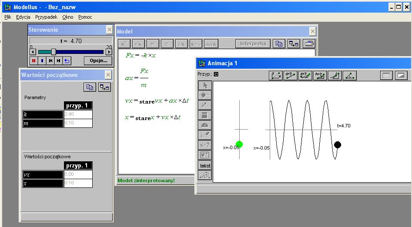This screenshot has width=412, height=227.
Task: Insert the pi constant in the Model
Action: pyautogui.click(x=153, y=44)
